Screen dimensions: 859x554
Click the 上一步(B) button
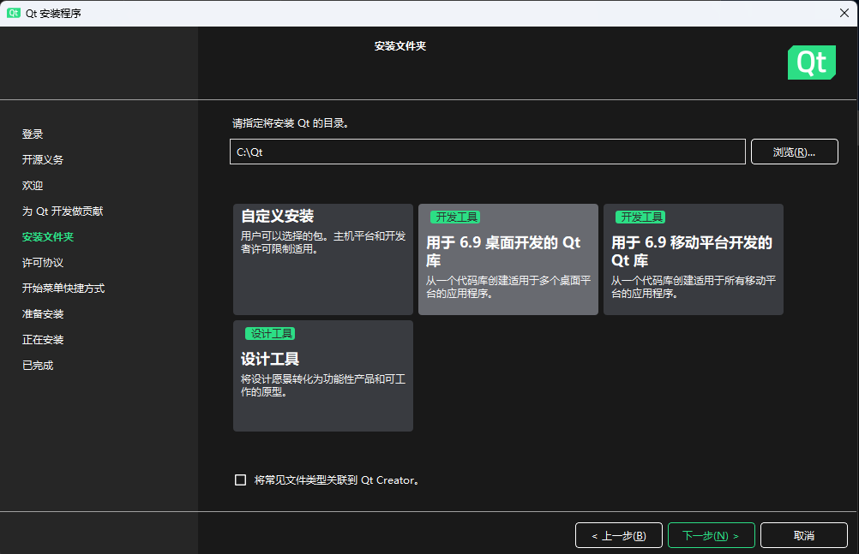pos(618,534)
